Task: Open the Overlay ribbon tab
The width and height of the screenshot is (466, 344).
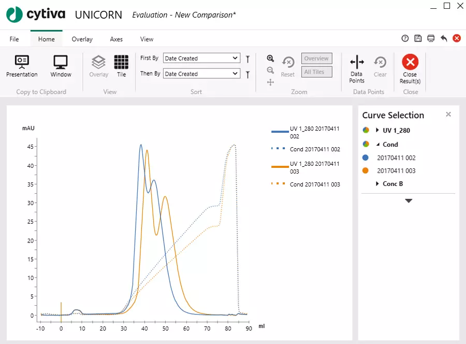Action: coord(82,39)
